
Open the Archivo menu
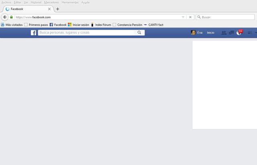tap(6, 2)
